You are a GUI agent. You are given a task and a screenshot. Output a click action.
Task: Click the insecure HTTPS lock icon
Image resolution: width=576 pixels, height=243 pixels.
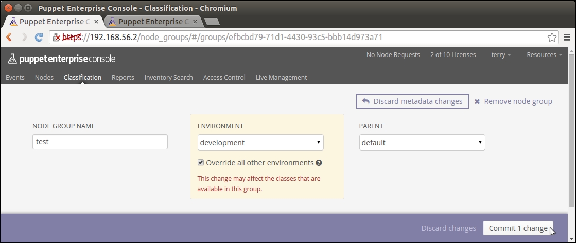tap(57, 37)
